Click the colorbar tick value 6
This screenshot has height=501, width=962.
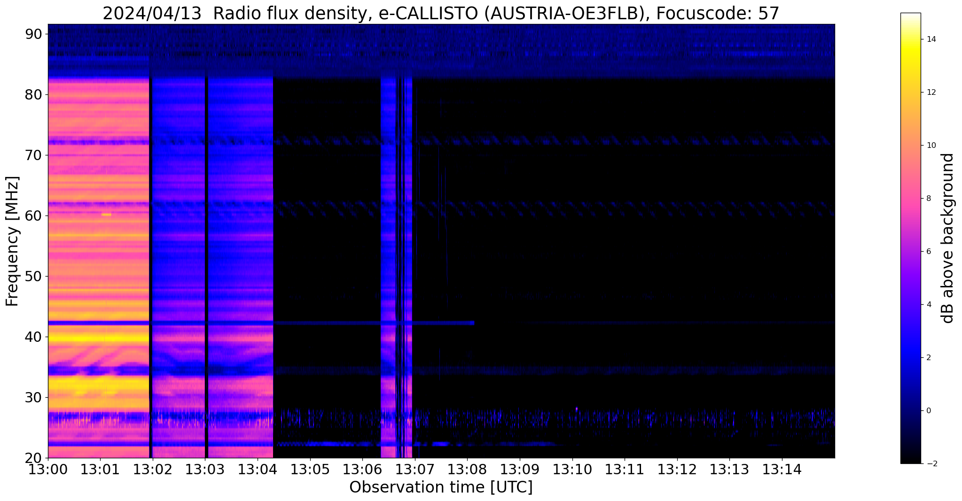[x=928, y=252]
